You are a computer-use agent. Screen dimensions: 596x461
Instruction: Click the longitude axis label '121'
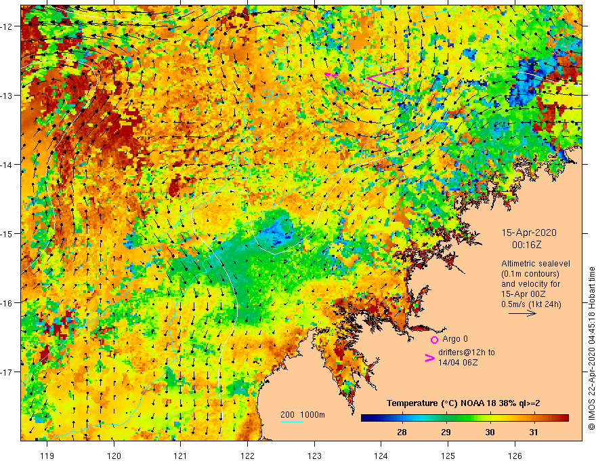coord(181,456)
